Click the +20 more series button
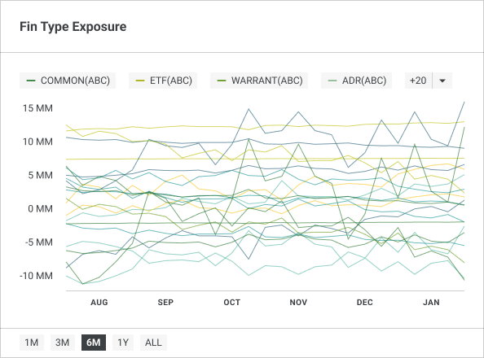The width and height of the screenshot is (484, 358). (x=418, y=81)
